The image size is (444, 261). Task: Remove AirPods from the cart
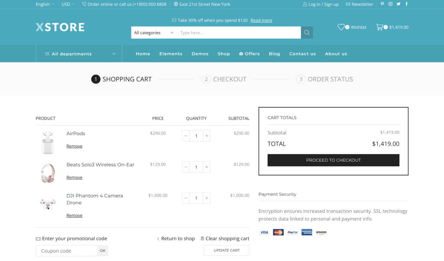(74, 146)
